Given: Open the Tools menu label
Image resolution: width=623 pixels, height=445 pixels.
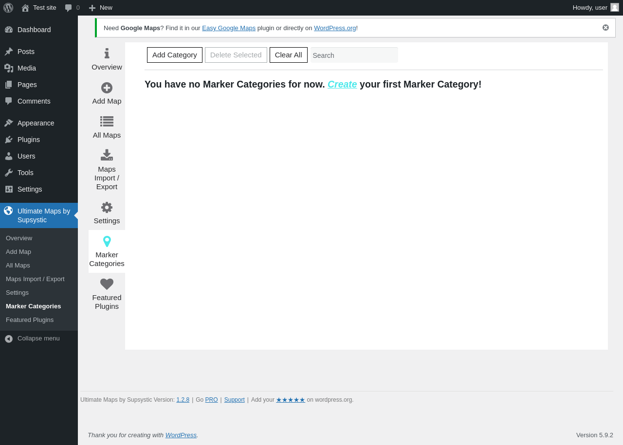Looking at the screenshot, I should pyautogui.click(x=25, y=173).
